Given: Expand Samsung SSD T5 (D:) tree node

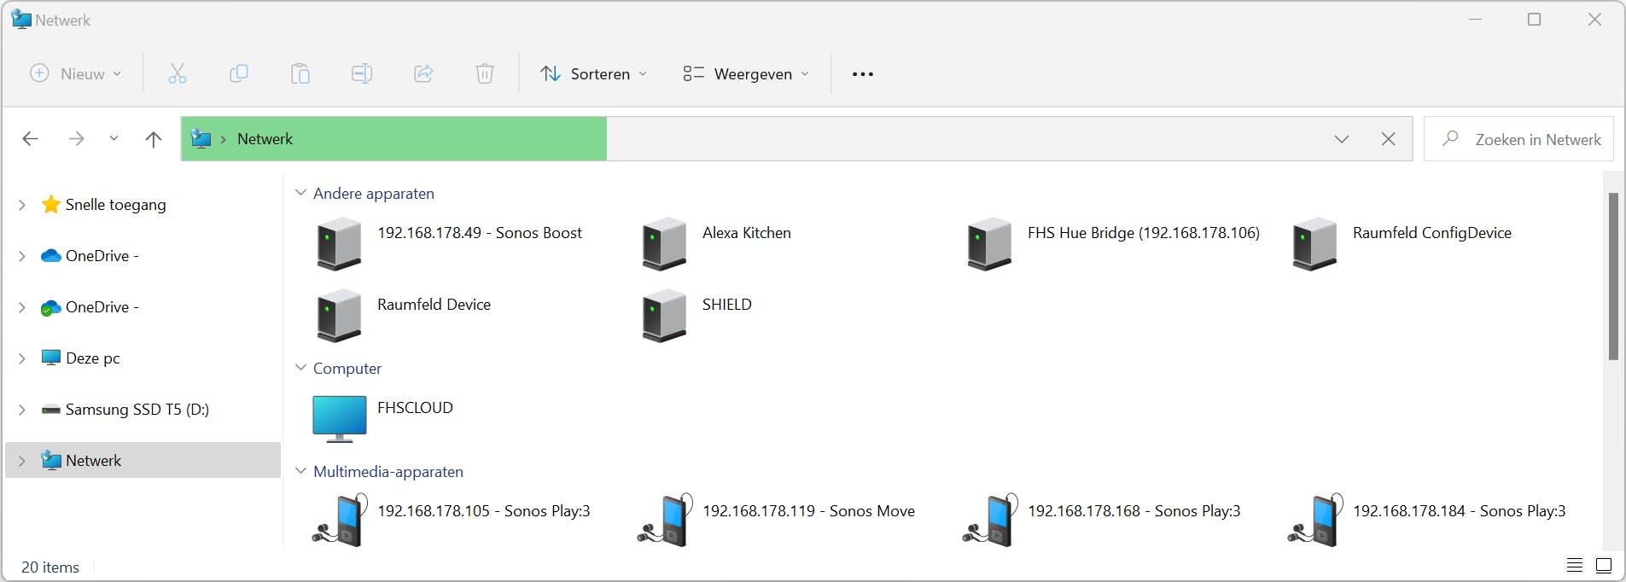Looking at the screenshot, I should pyautogui.click(x=22, y=410).
